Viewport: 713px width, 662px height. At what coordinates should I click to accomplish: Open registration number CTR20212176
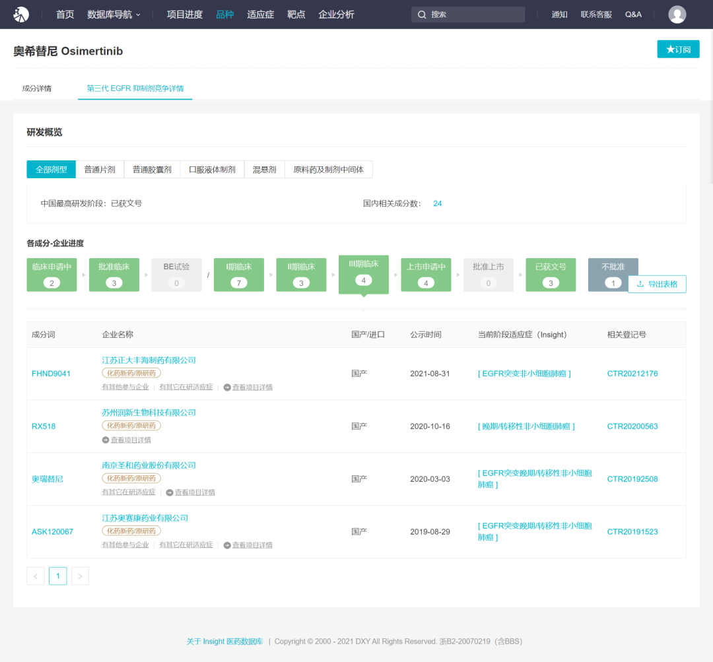[632, 374]
